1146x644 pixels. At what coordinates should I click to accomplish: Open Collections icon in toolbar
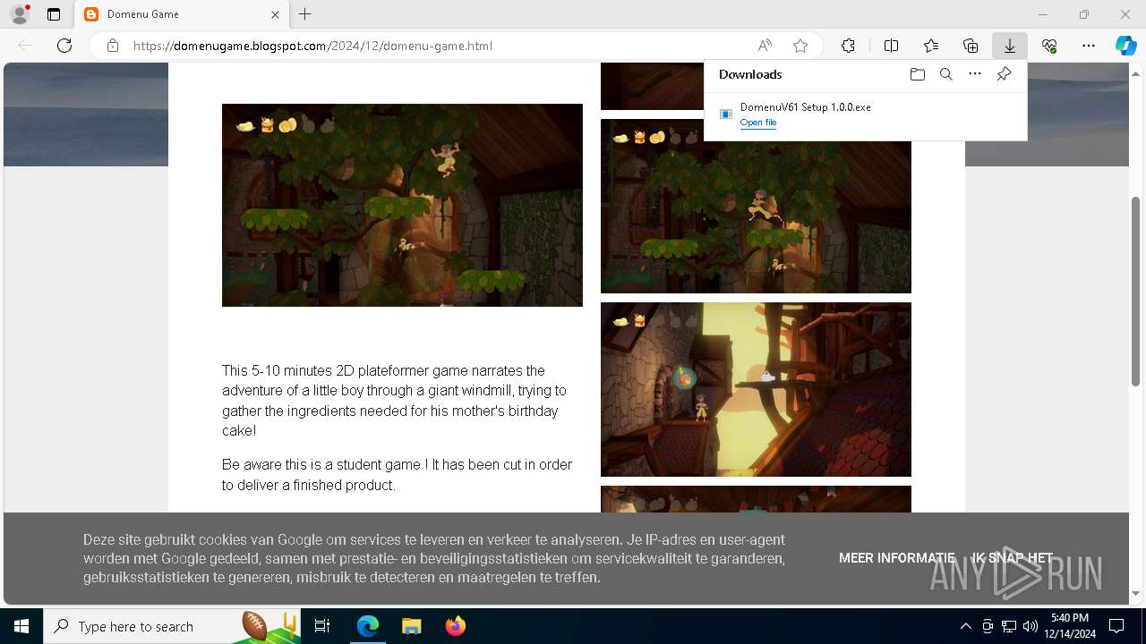pyautogui.click(x=971, y=46)
